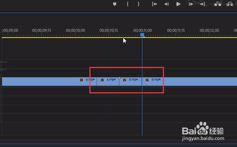
Task: Click the edit point marker between a.mp4 and b.mp4
Action: 119,78
